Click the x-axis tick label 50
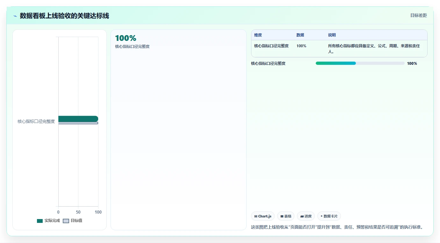The image size is (440, 243). 78,212
